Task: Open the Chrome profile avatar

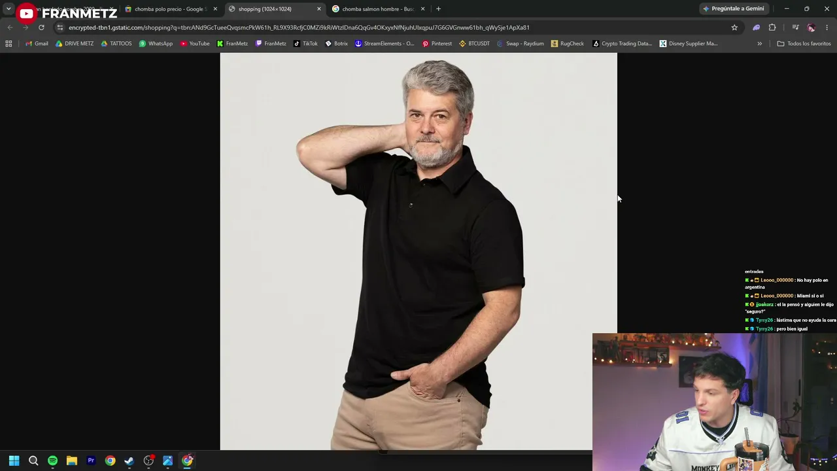Action: 811,27
